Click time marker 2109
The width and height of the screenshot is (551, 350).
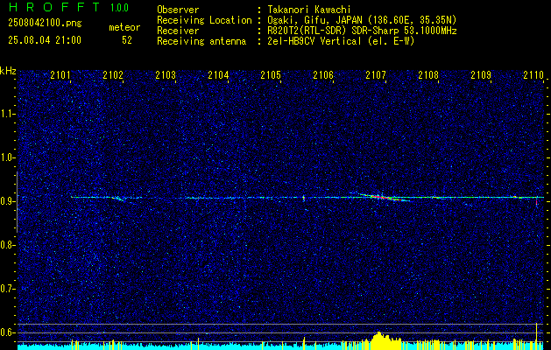pos(481,75)
